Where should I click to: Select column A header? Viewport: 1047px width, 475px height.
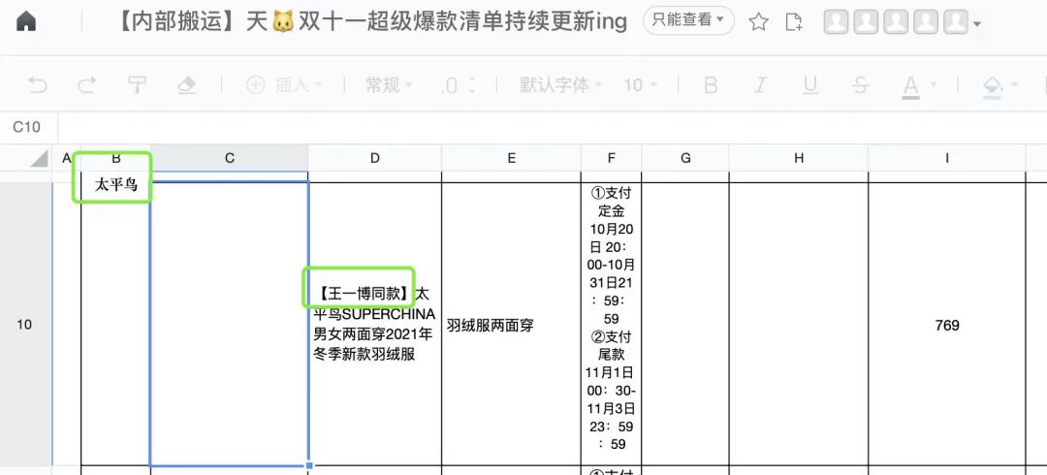tap(66, 158)
